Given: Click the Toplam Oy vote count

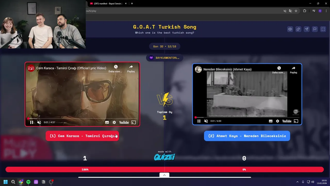Looking at the screenshot, I should [164, 118].
